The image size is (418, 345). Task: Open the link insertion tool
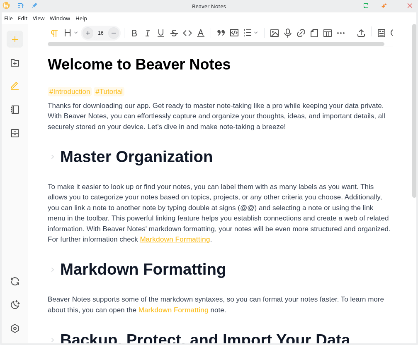[x=301, y=33]
